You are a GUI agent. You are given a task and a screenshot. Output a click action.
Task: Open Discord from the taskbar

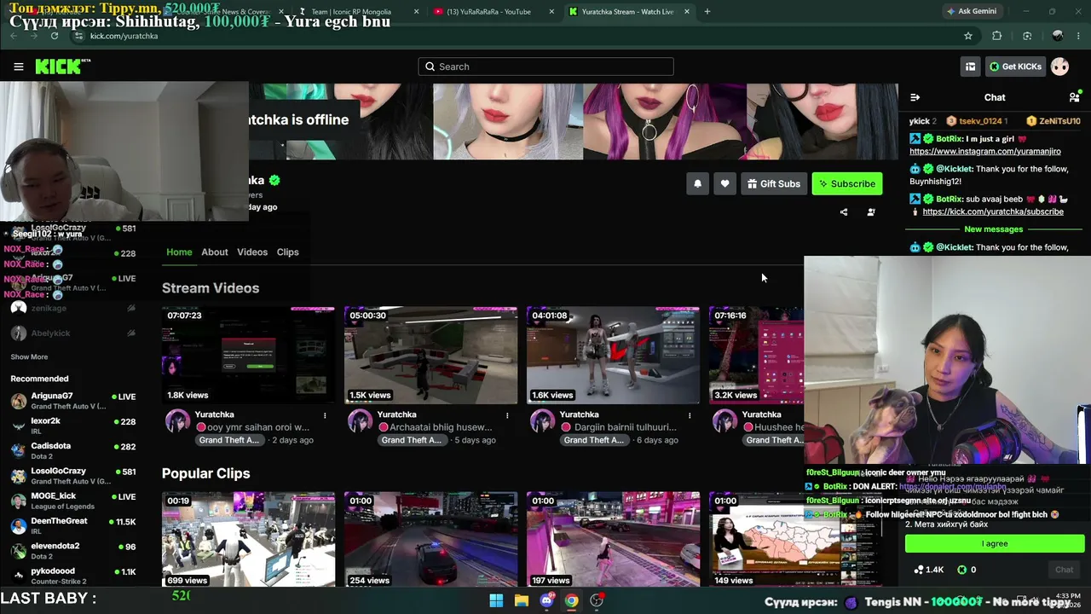546,600
